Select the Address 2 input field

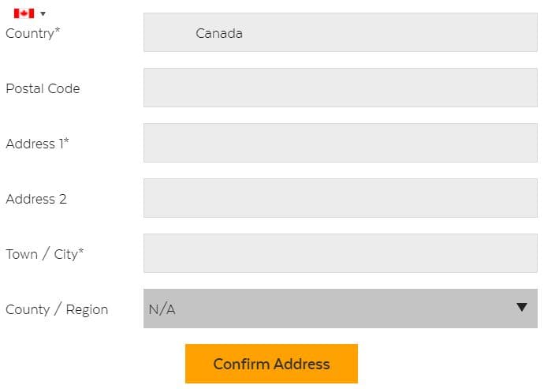click(341, 198)
